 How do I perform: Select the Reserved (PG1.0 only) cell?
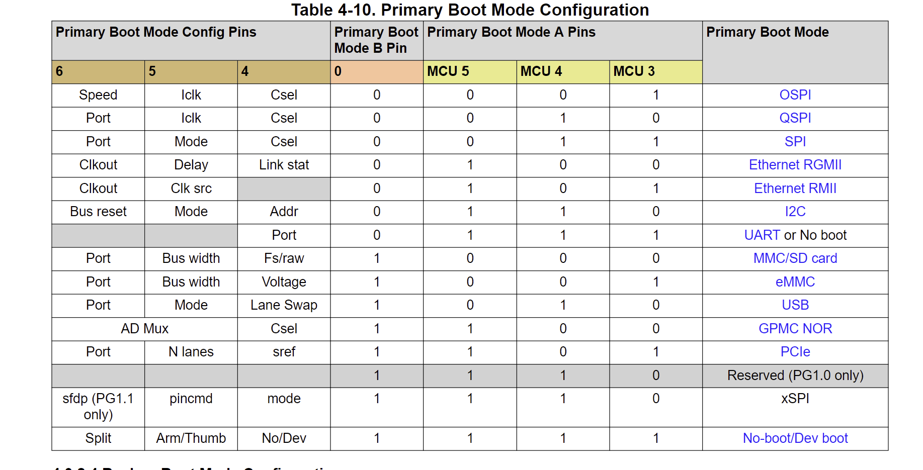(x=795, y=375)
